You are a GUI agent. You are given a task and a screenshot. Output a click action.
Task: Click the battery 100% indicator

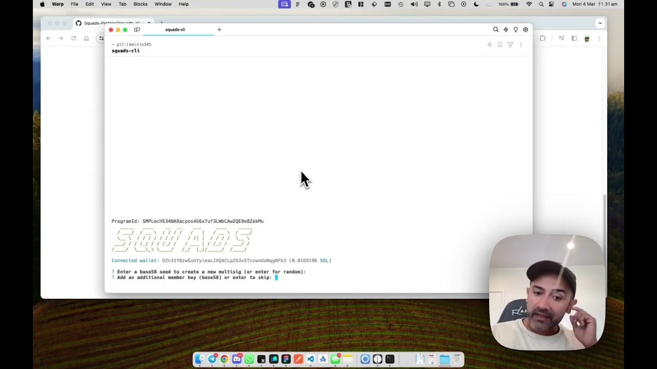pyautogui.click(x=508, y=4)
